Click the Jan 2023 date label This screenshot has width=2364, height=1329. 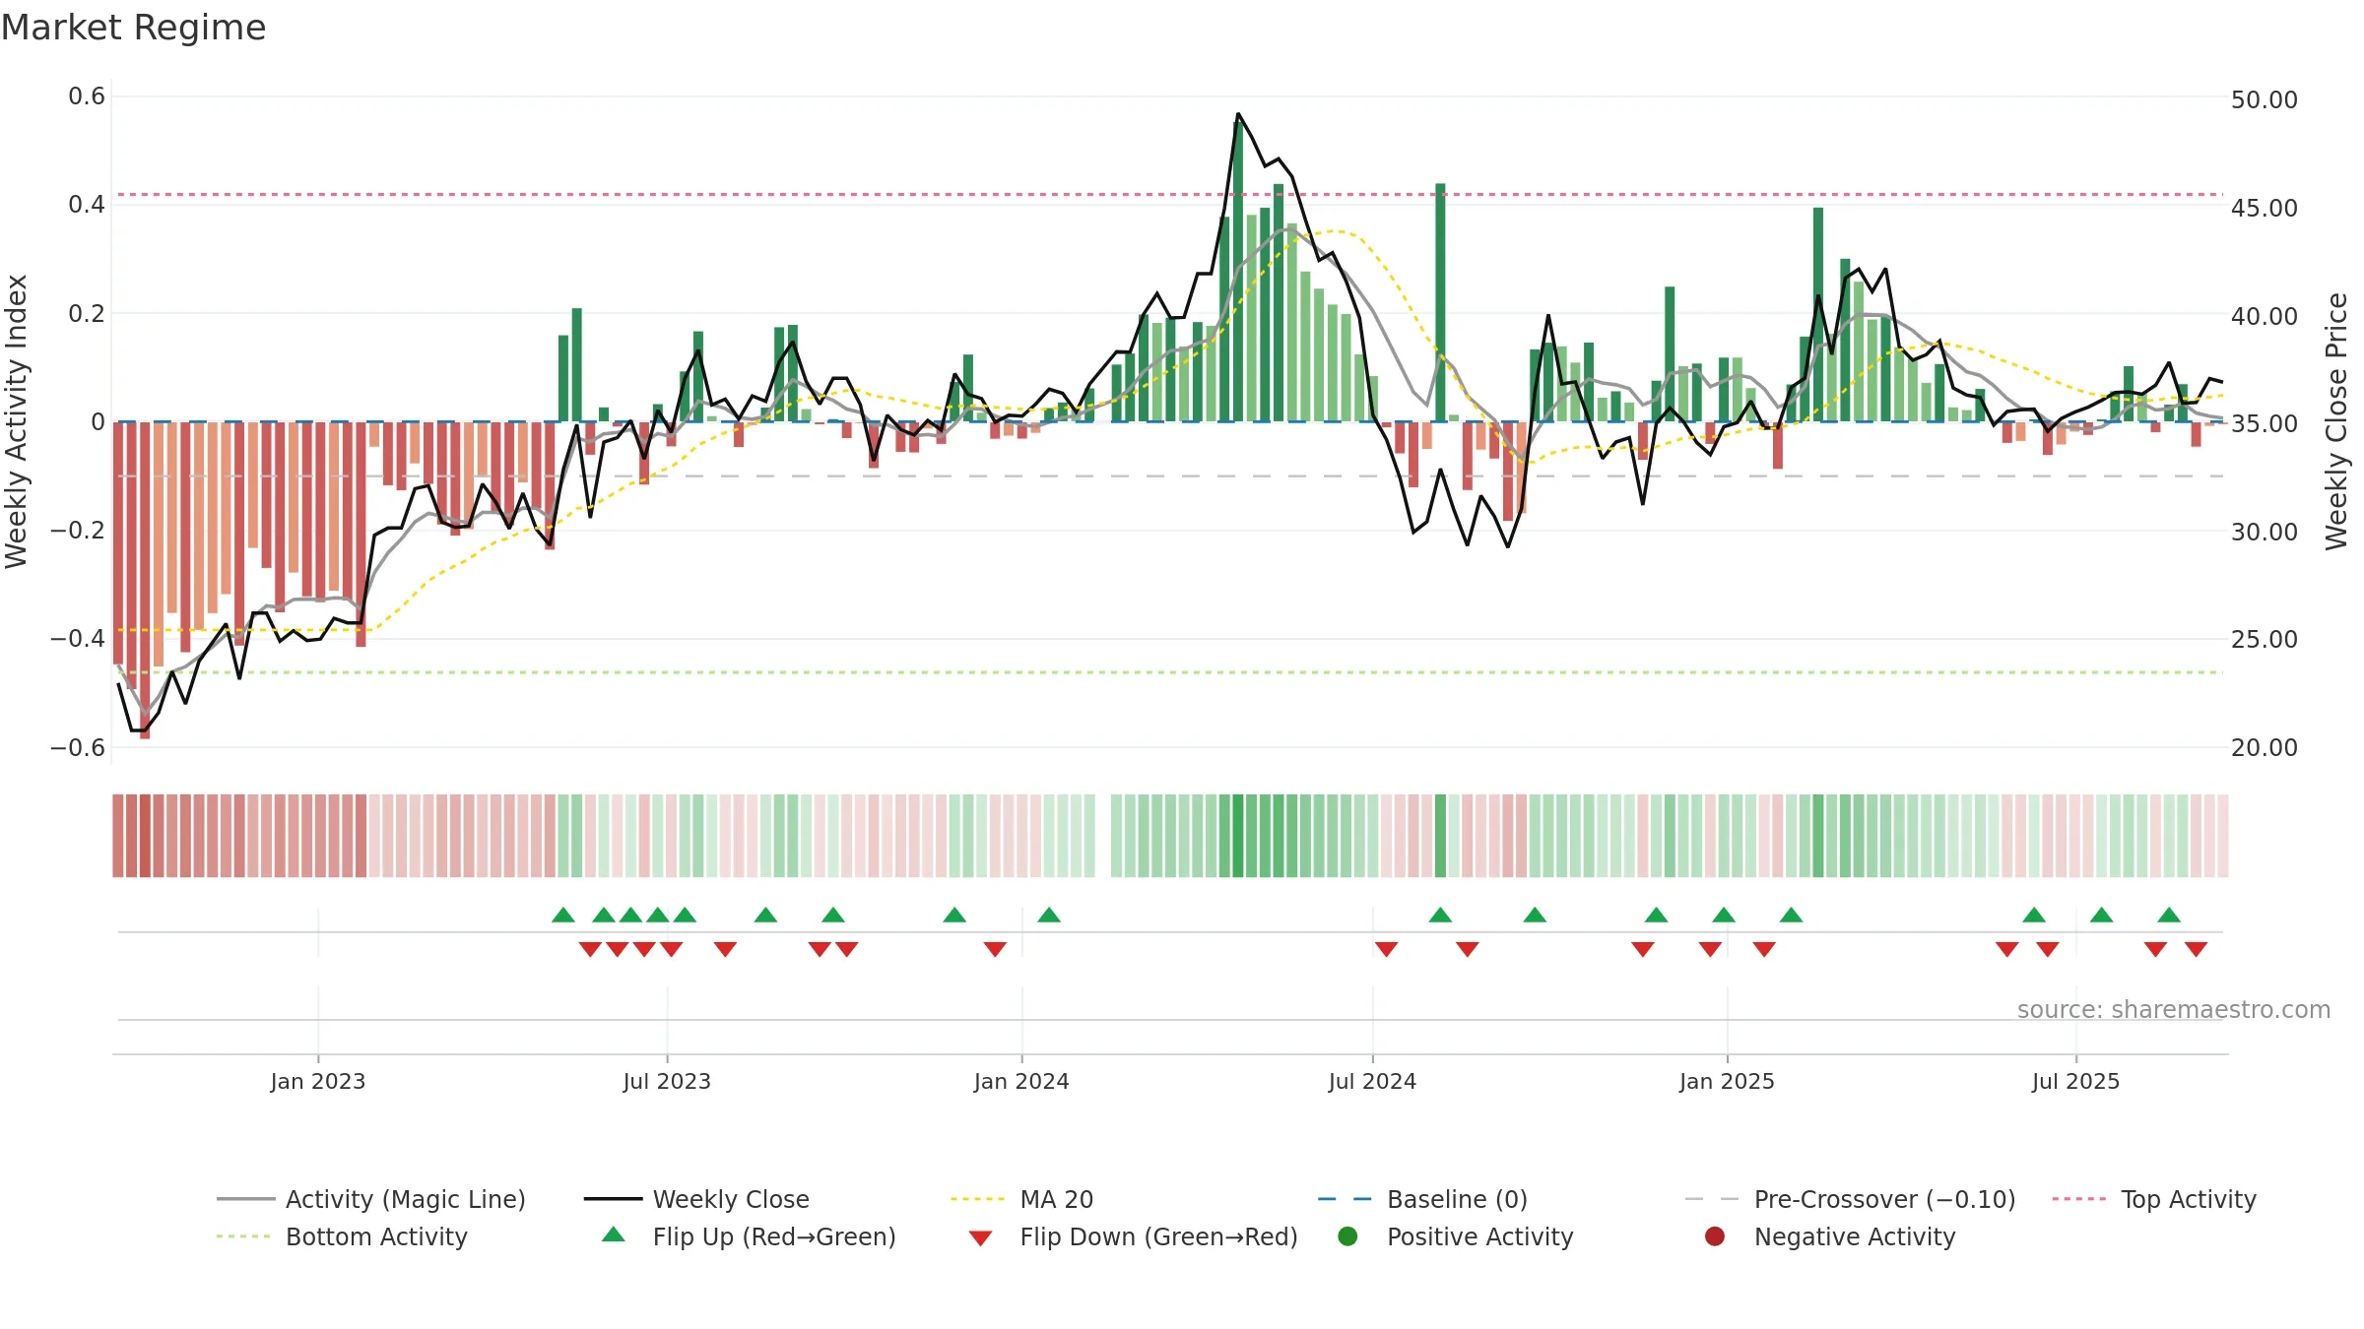coord(317,1081)
